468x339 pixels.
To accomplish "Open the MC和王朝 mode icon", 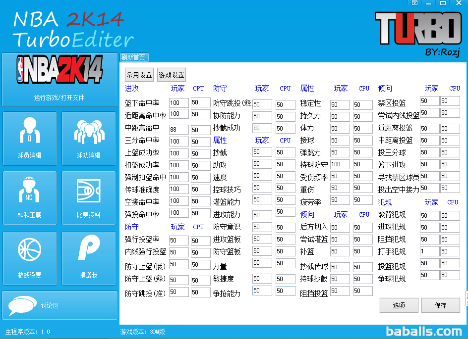I will [x=30, y=198].
